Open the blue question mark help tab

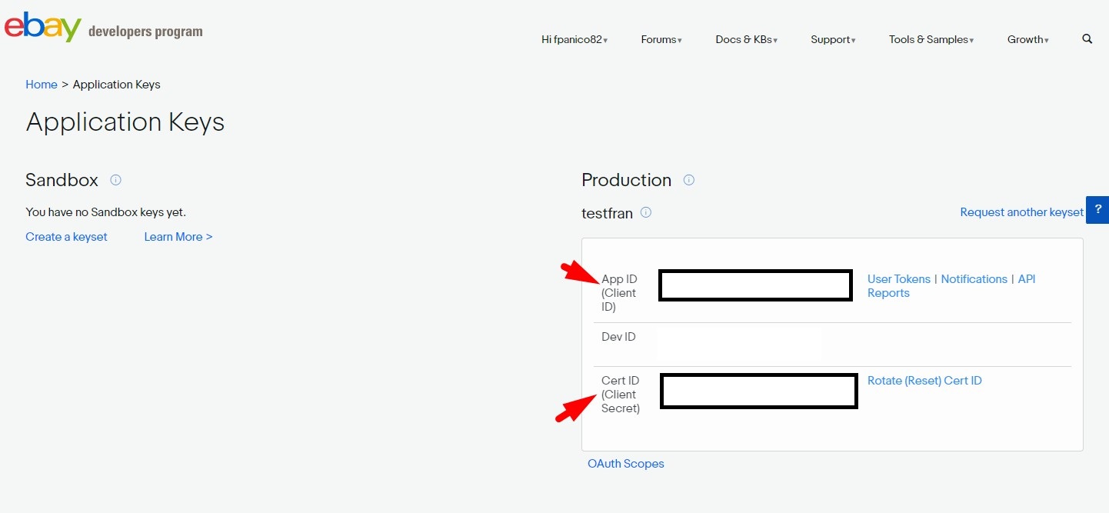(x=1097, y=209)
